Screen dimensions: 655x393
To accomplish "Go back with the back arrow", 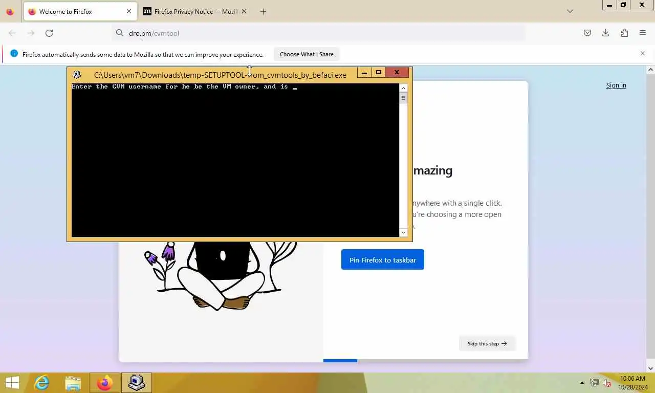I will click(12, 33).
